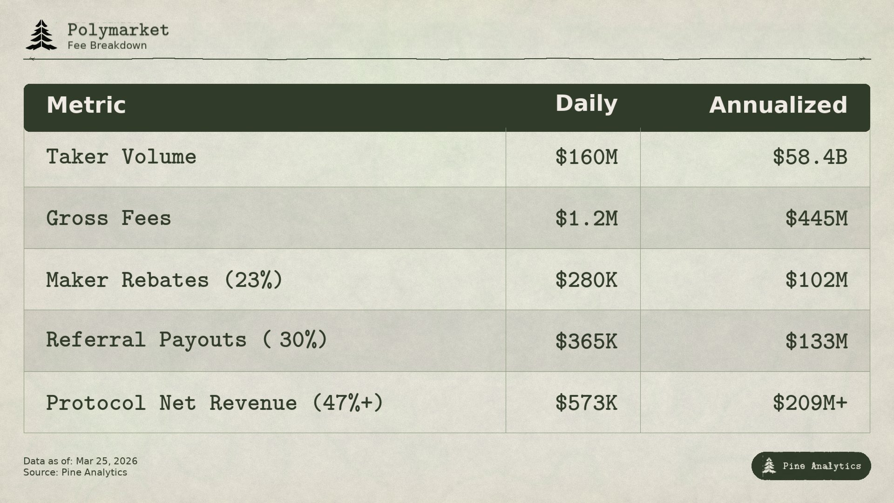Click the $280K daily maker rebates cell
This screenshot has height=503, width=894.
click(x=586, y=280)
